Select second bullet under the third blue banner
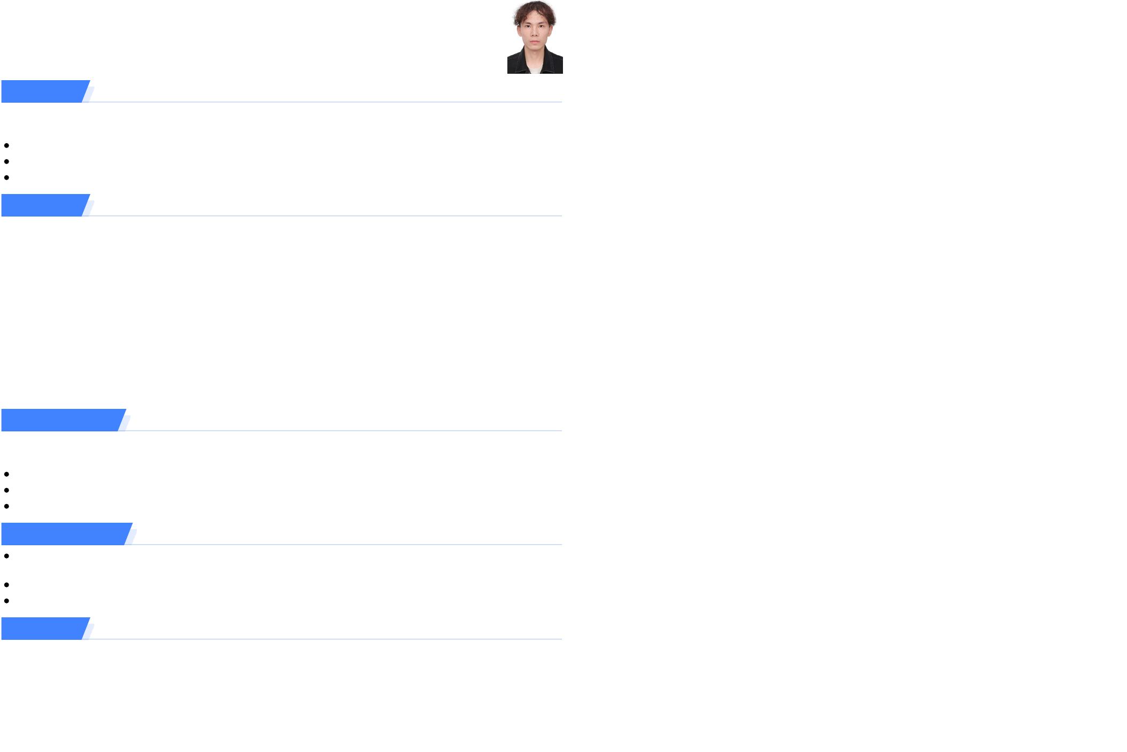Image resolution: width=1127 pixels, height=752 pixels. 6,490
